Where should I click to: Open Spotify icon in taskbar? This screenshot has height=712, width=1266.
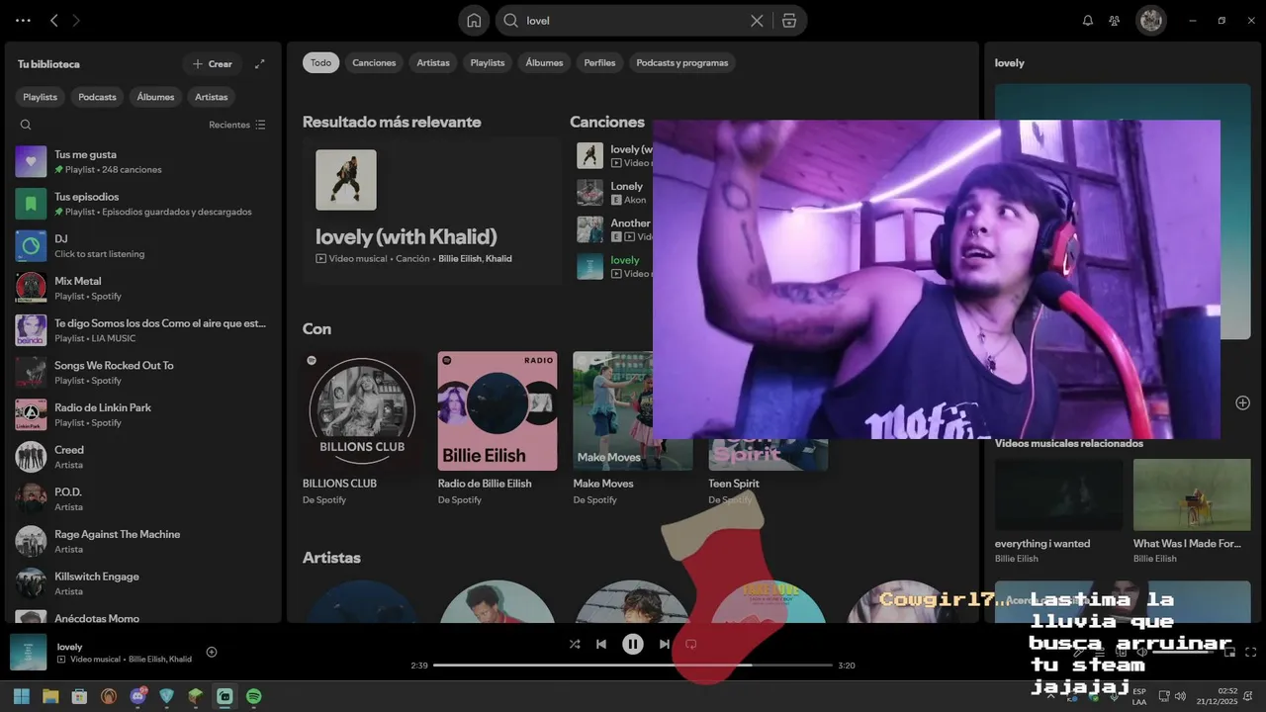tap(253, 696)
